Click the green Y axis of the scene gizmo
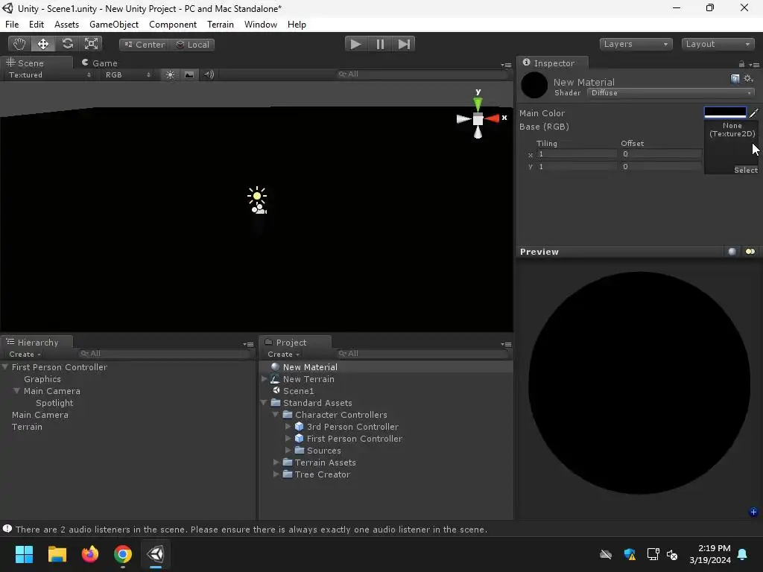The width and height of the screenshot is (763, 572). (x=478, y=104)
